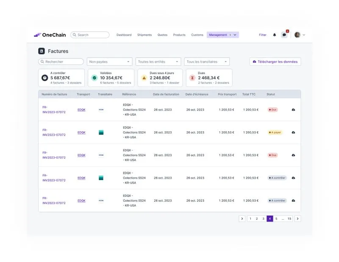339x262 pixels.
Task: Jump to page 15
Action: (289, 219)
